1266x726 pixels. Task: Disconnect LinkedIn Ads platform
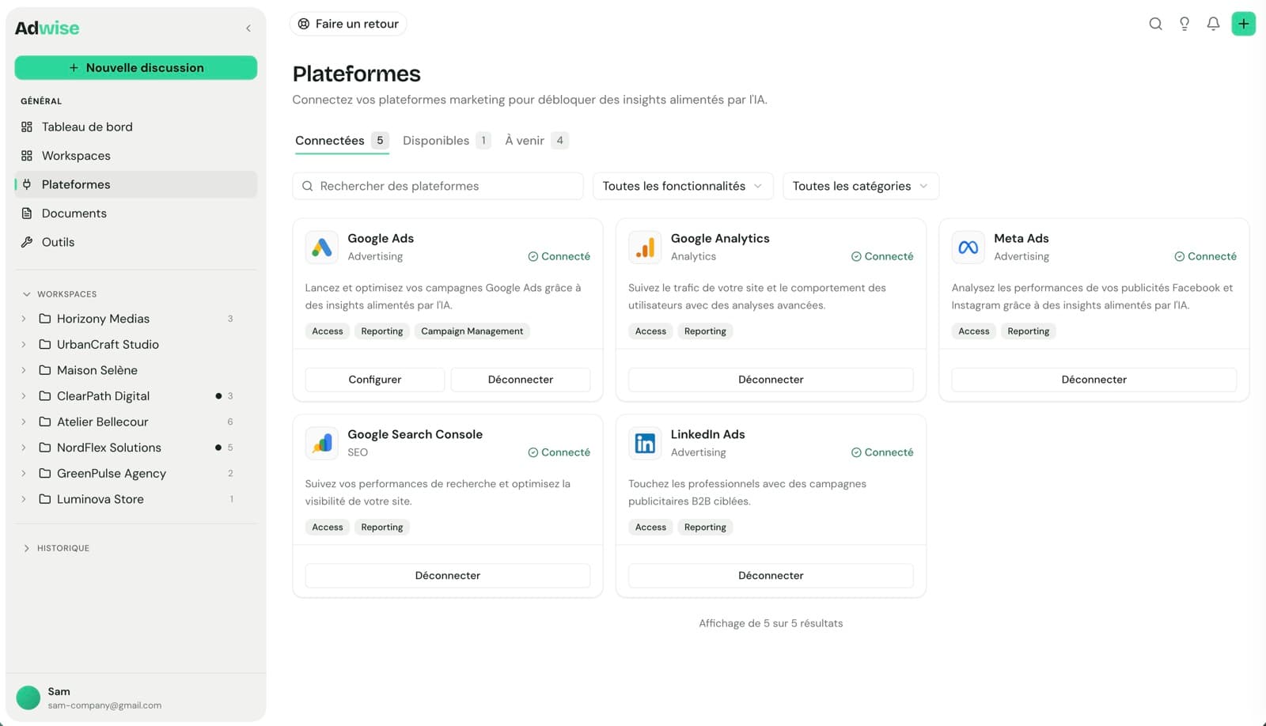pyautogui.click(x=771, y=576)
